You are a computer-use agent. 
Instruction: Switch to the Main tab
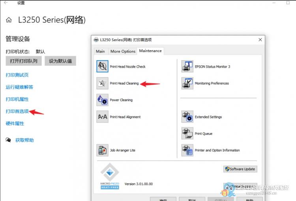[x=100, y=51]
